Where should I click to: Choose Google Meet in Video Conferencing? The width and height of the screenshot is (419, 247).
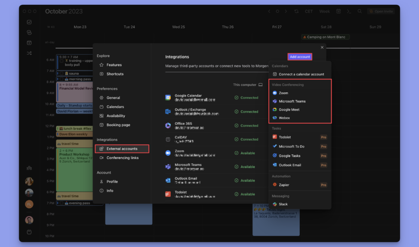[289, 109]
